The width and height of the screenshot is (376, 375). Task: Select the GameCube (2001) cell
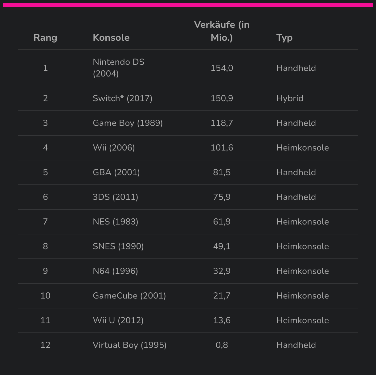pos(129,296)
